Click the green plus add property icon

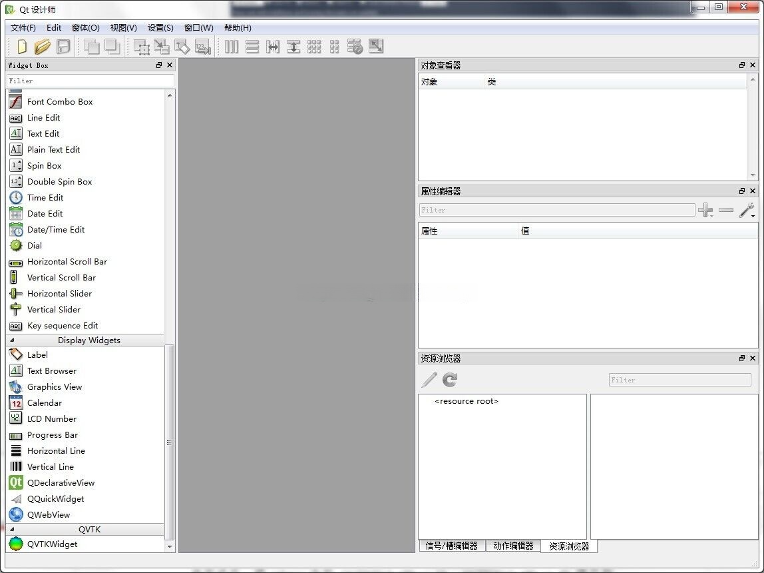click(705, 210)
